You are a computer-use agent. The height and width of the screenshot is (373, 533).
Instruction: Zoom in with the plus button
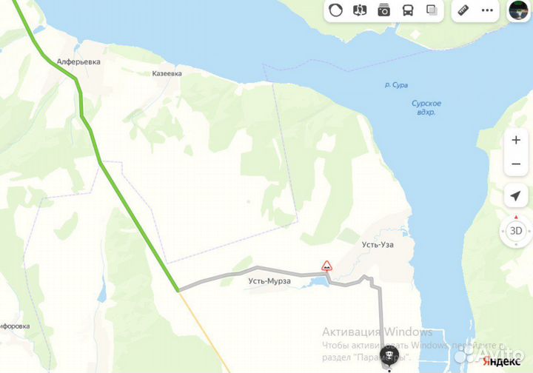(516, 140)
